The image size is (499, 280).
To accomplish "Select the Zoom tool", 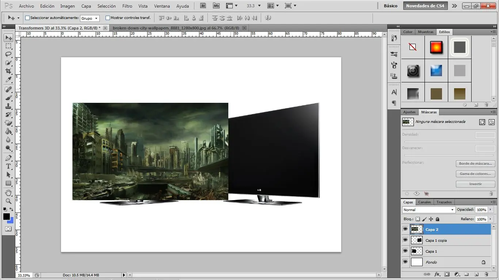I will 8,201.
